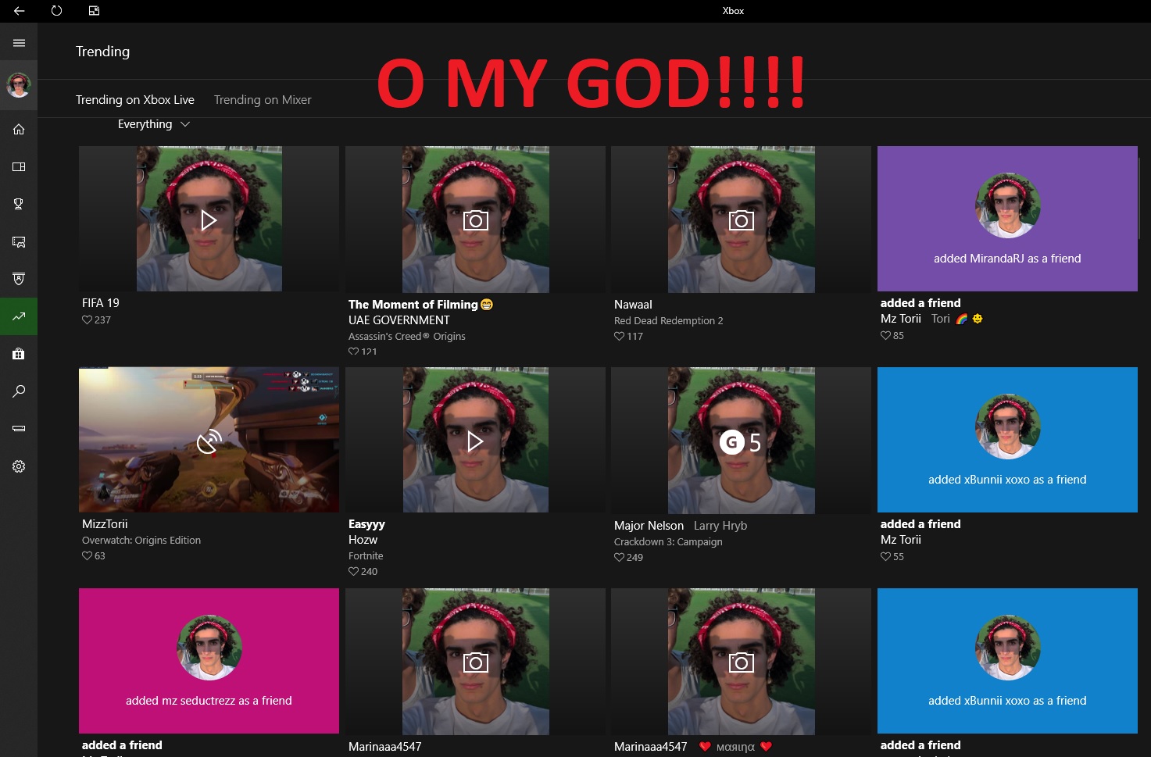Open Clubs shield icon in sidebar
The height and width of the screenshot is (757, 1151).
19,279
